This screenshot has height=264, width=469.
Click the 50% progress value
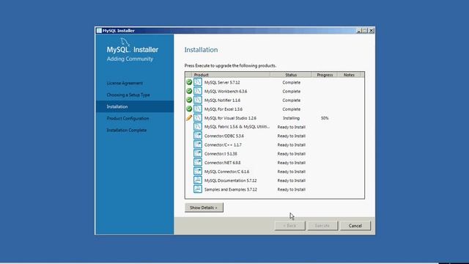point(325,118)
